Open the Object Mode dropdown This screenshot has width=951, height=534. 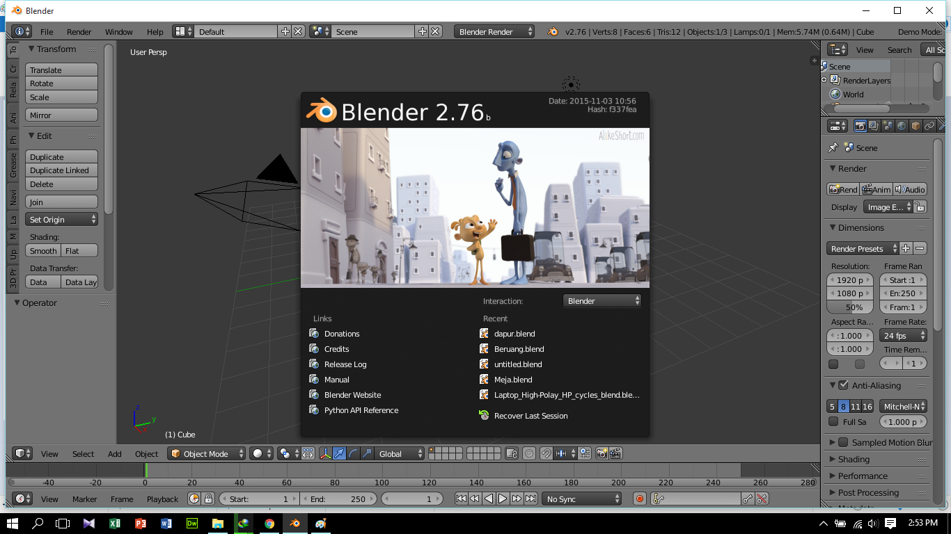coord(207,453)
